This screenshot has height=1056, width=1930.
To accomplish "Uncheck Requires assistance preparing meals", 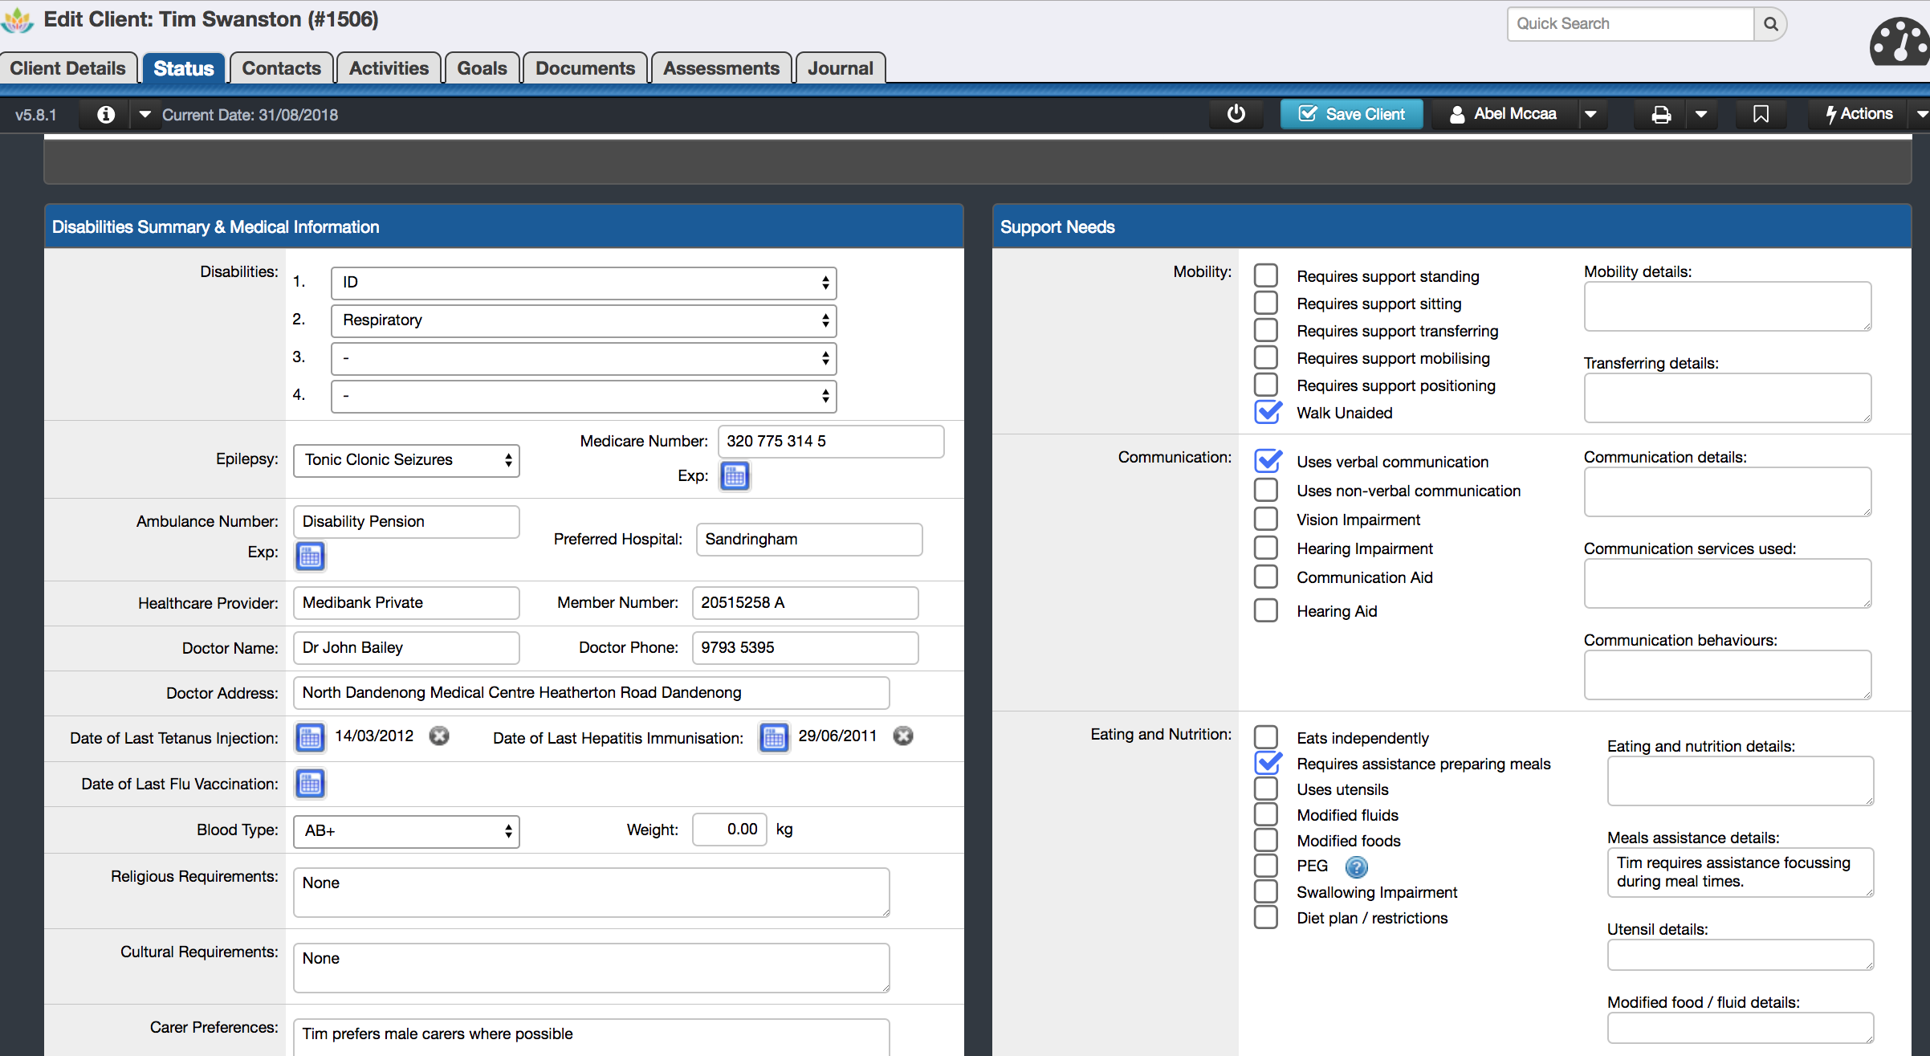I will tap(1267, 763).
